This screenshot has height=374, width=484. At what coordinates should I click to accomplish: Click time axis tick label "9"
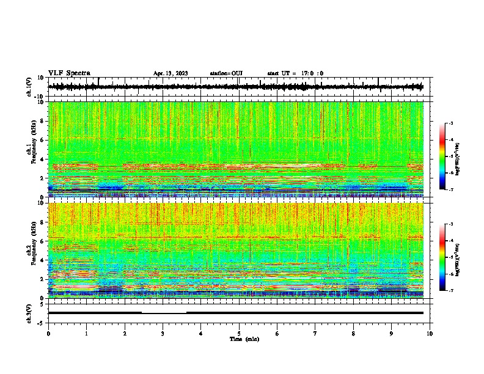(391, 334)
